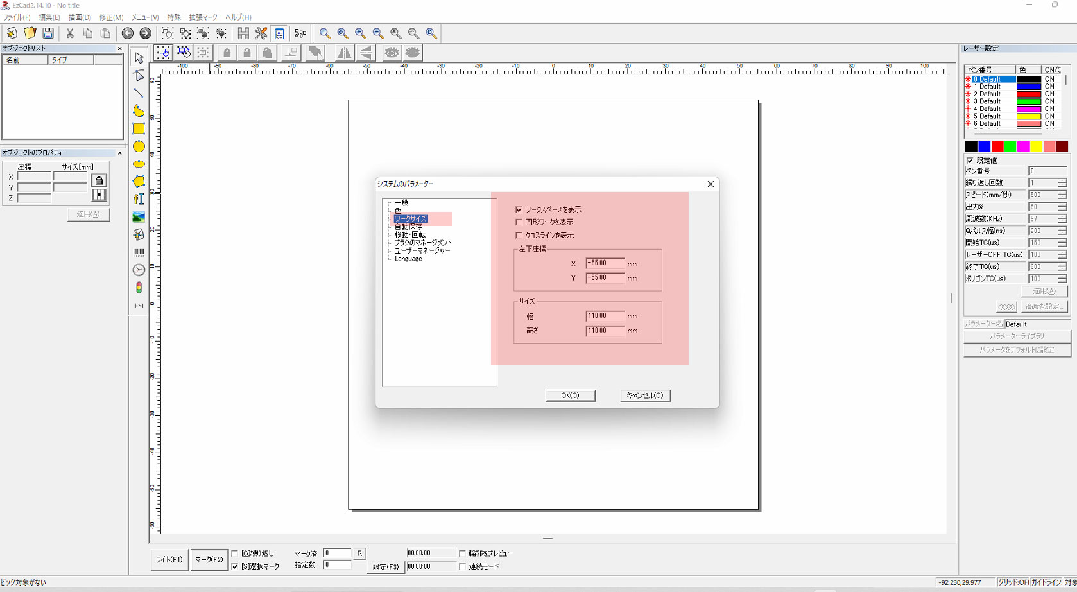Click the マーク(F2) button
This screenshot has height=592, width=1077.
click(209, 560)
